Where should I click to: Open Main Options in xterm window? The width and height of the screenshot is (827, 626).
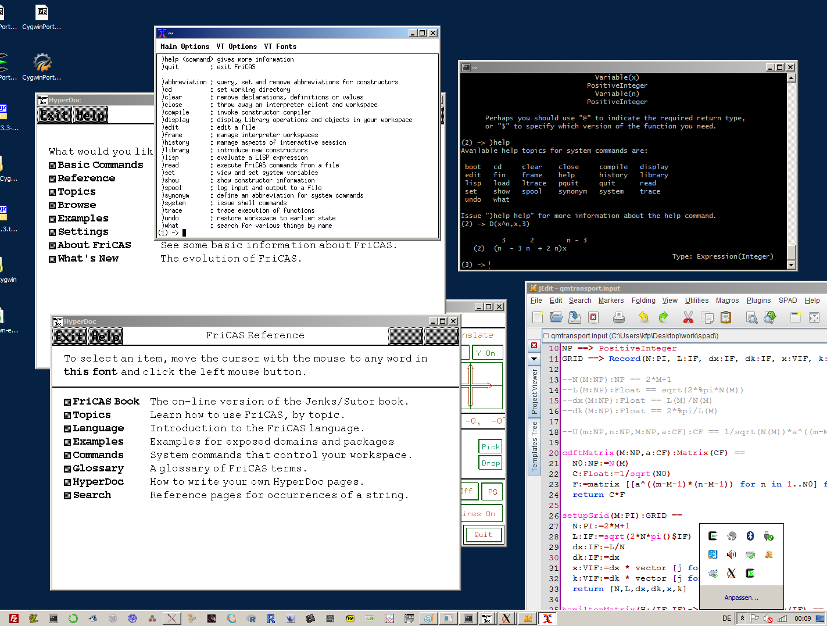(185, 46)
